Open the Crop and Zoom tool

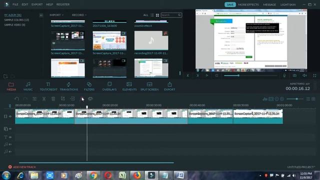(63, 99)
